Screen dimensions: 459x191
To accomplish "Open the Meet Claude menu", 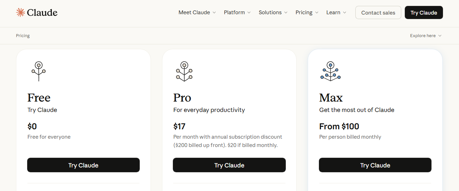I will (x=194, y=12).
